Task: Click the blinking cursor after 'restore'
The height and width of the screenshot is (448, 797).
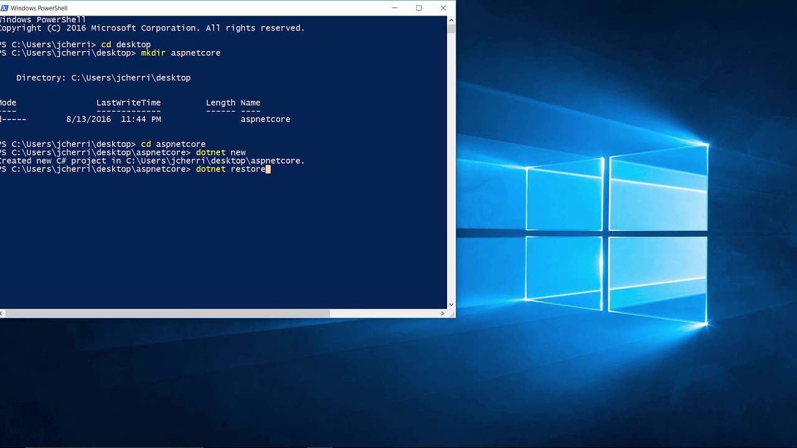Action: tap(268, 169)
